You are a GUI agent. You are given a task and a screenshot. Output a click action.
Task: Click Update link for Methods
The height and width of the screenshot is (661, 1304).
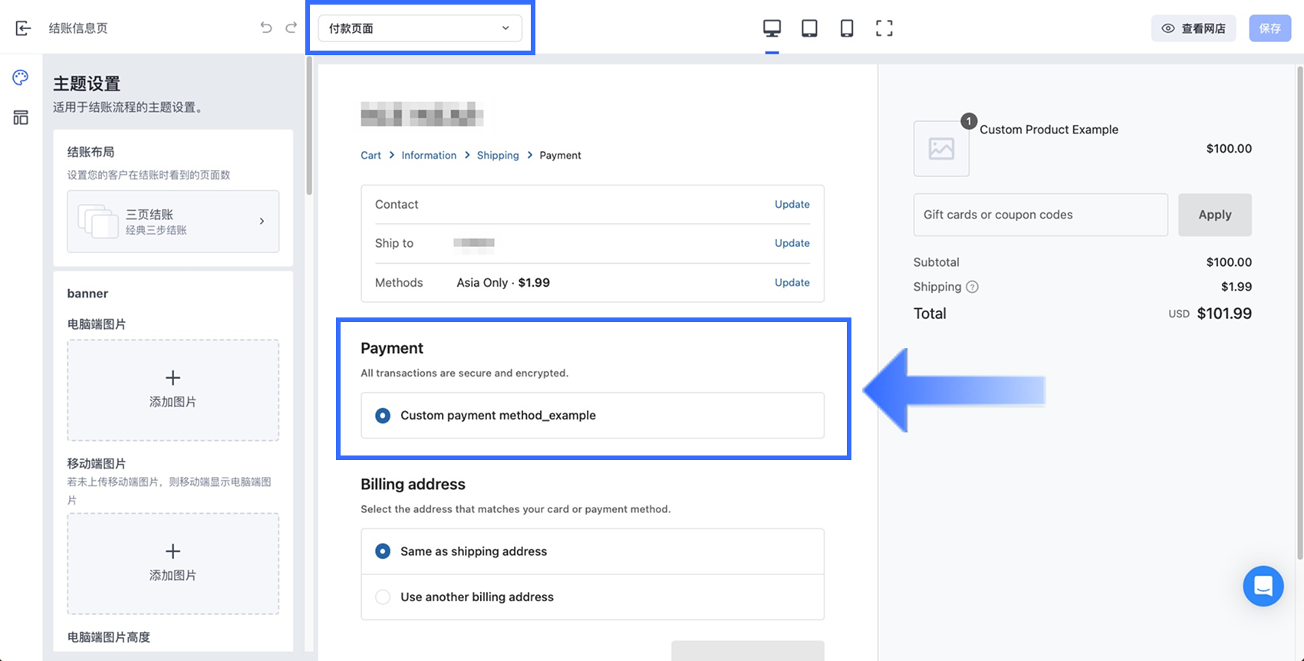[x=792, y=283]
